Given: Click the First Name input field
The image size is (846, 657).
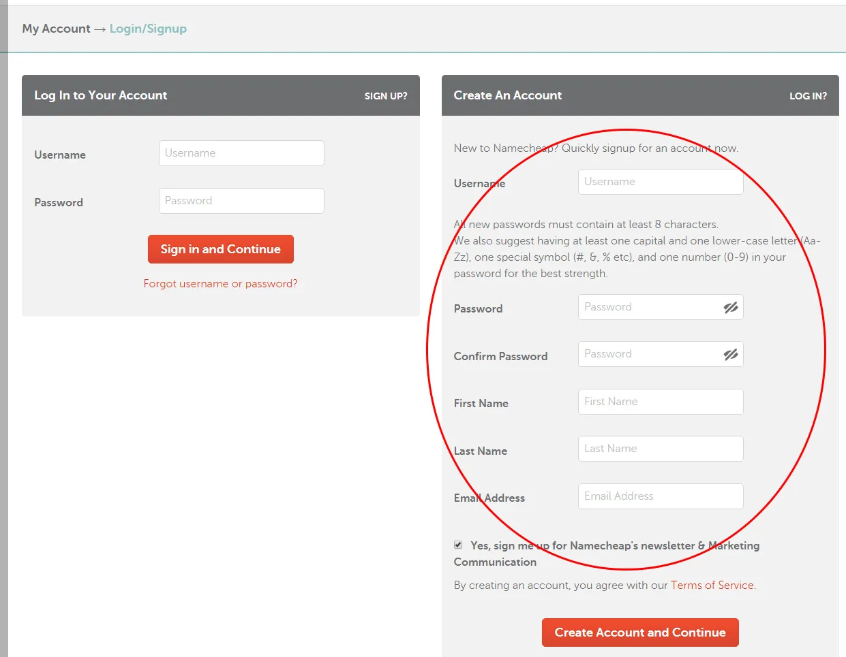Looking at the screenshot, I should pyautogui.click(x=660, y=401).
